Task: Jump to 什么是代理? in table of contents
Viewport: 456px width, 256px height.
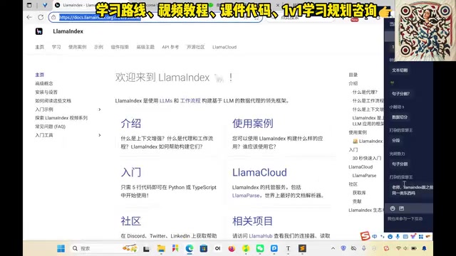Action: coord(365,92)
